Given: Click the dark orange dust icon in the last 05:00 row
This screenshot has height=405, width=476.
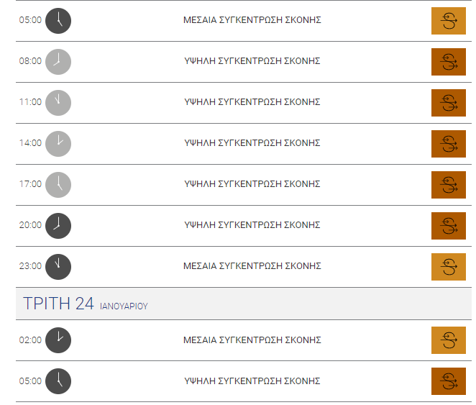Looking at the screenshot, I should (x=449, y=381).
